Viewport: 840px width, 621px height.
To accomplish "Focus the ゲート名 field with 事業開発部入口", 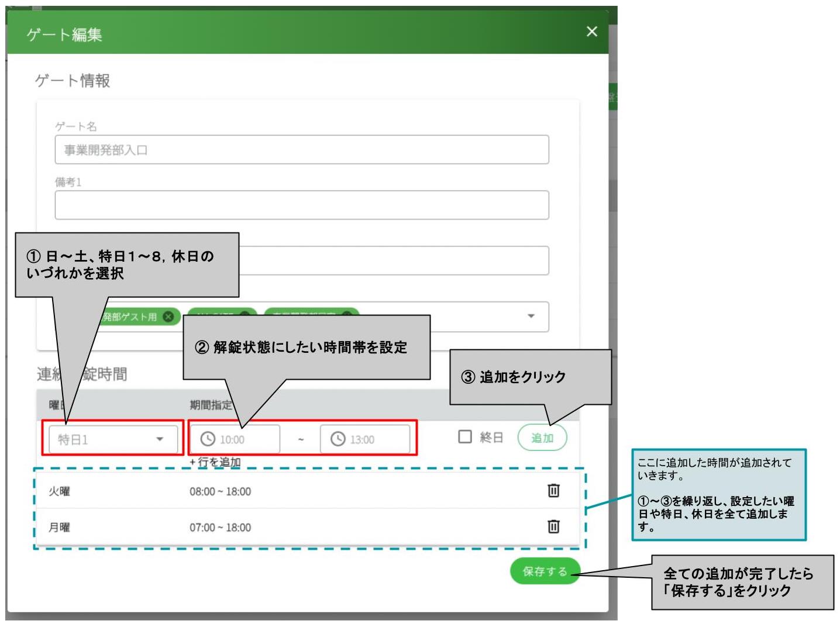I will pyautogui.click(x=302, y=150).
